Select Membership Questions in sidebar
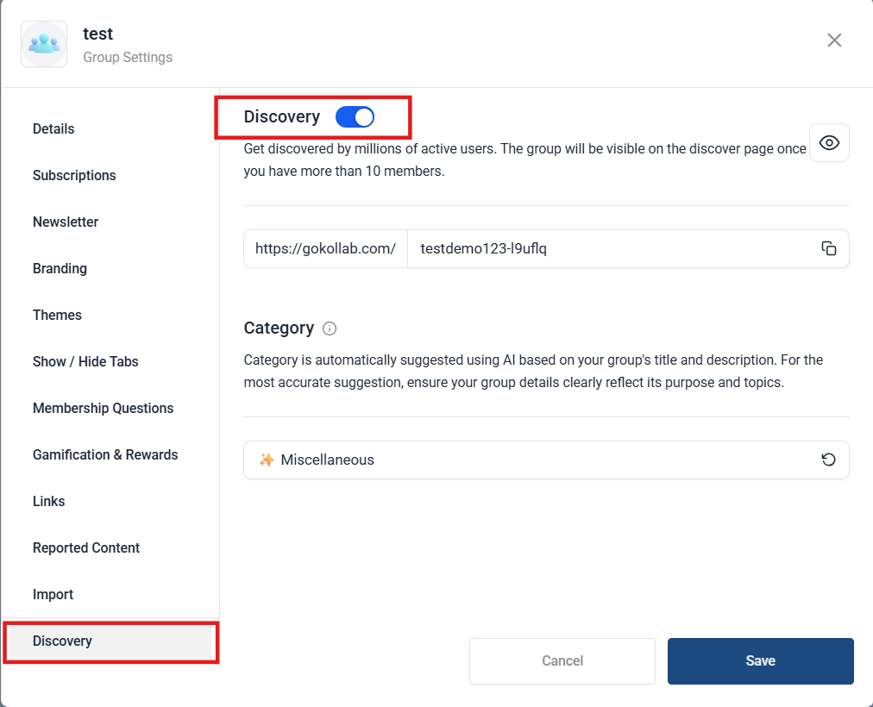Screen dimensions: 873x707 pos(103,408)
